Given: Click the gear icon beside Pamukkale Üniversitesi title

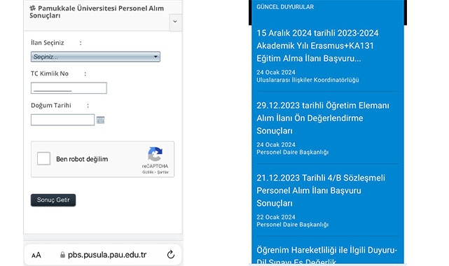Looking at the screenshot, I should point(33,8).
